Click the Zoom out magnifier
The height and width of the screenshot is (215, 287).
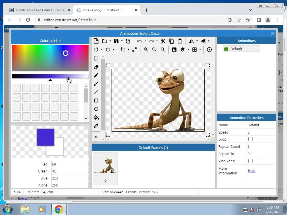154,50
